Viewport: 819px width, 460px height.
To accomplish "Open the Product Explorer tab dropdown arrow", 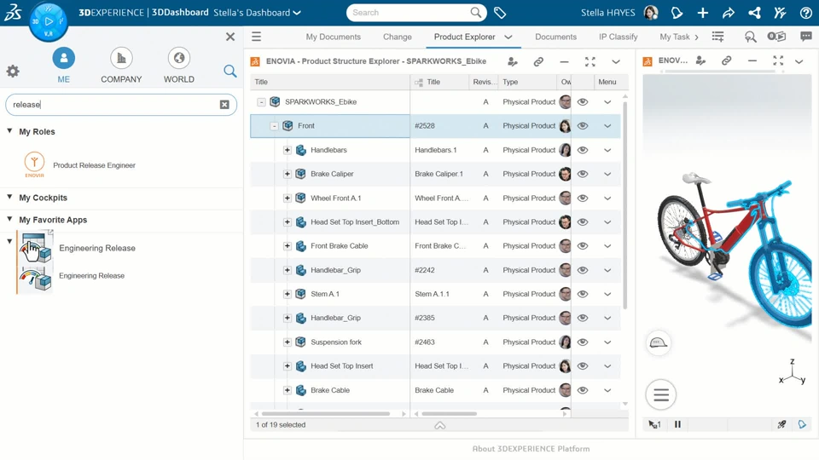I will tap(508, 37).
